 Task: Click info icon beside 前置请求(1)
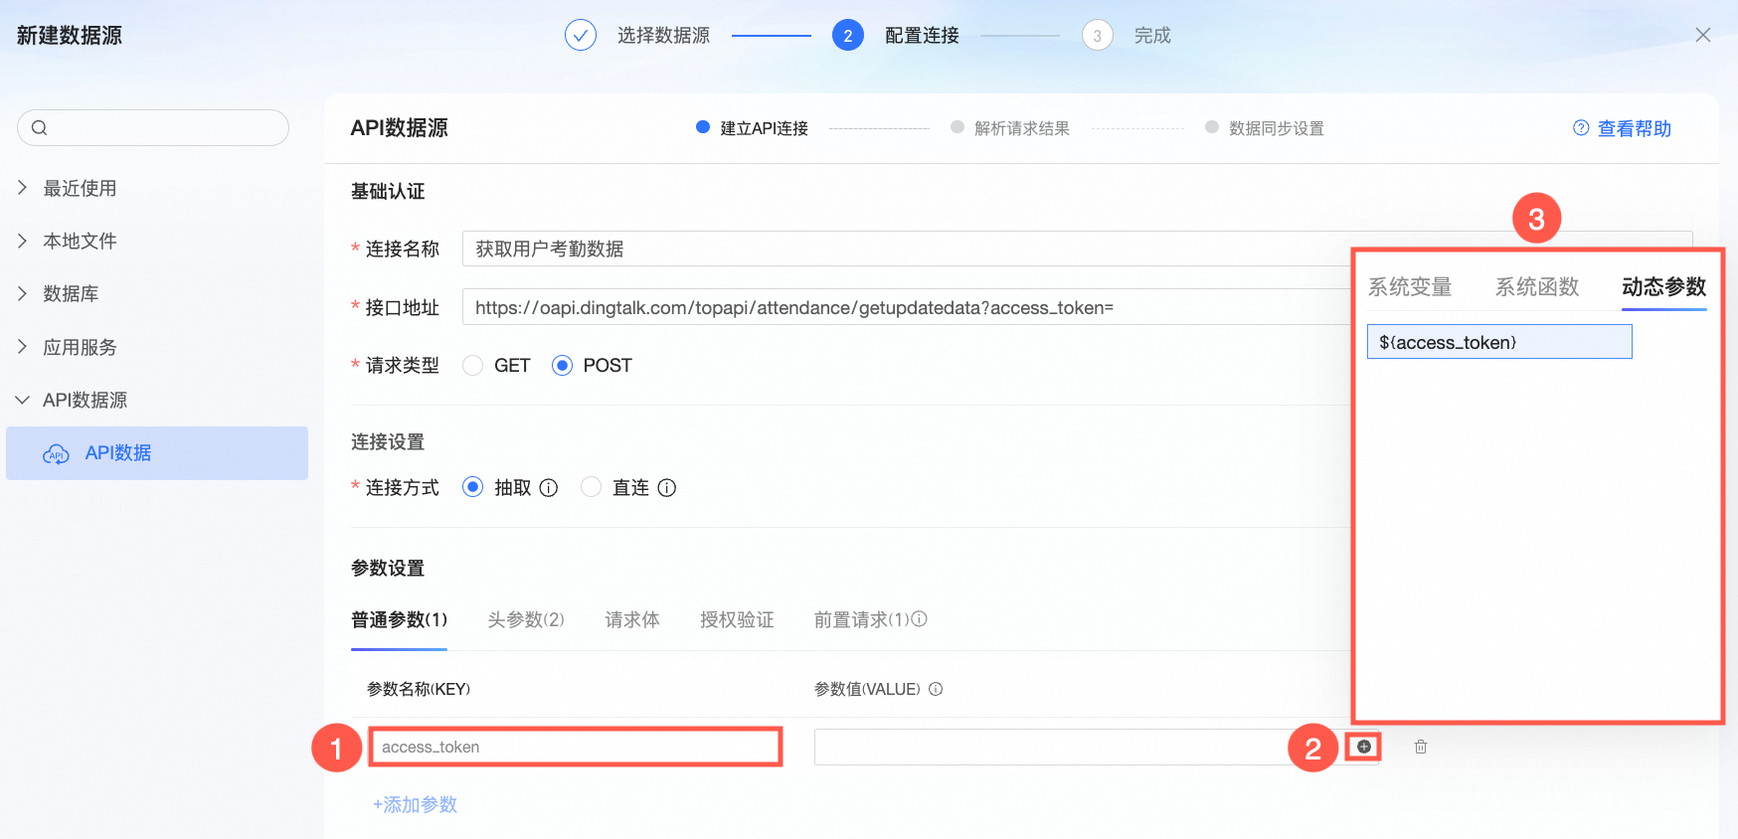(x=920, y=618)
